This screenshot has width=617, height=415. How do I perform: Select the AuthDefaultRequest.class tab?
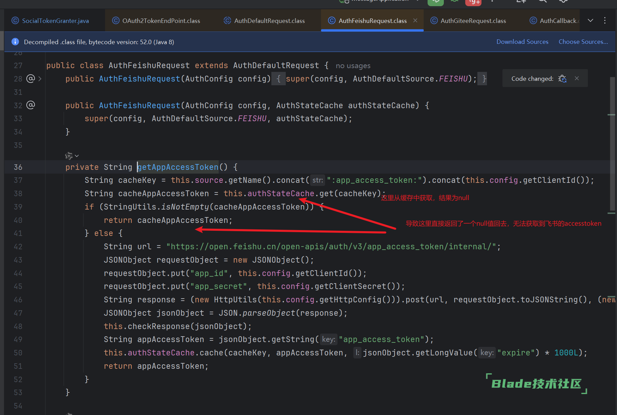tap(264, 21)
